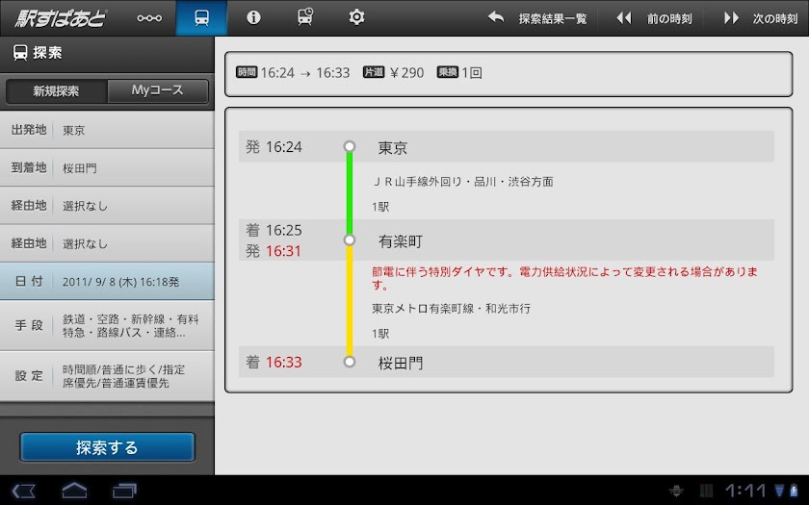Tap the red 節電 special timetable notice
Image resolution: width=809 pixels, height=505 pixels.
[565, 278]
